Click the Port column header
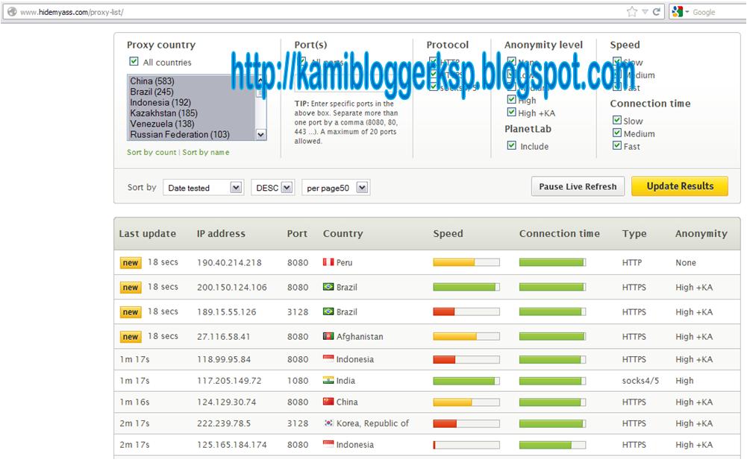This screenshot has height=462, width=747. (x=297, y=234)
